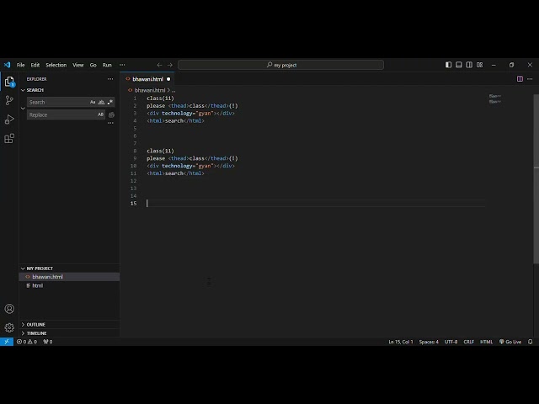Click Ln 15, Col 1 status item

point(401,342)
